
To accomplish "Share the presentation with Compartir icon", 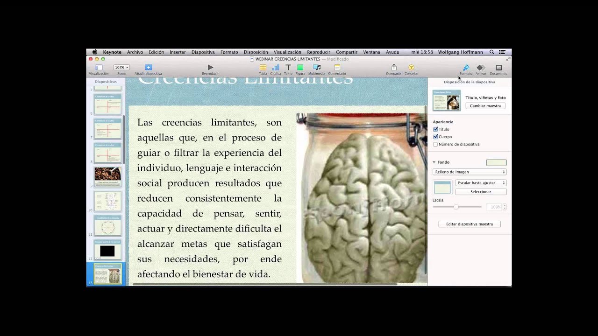I will click(394, 68).
